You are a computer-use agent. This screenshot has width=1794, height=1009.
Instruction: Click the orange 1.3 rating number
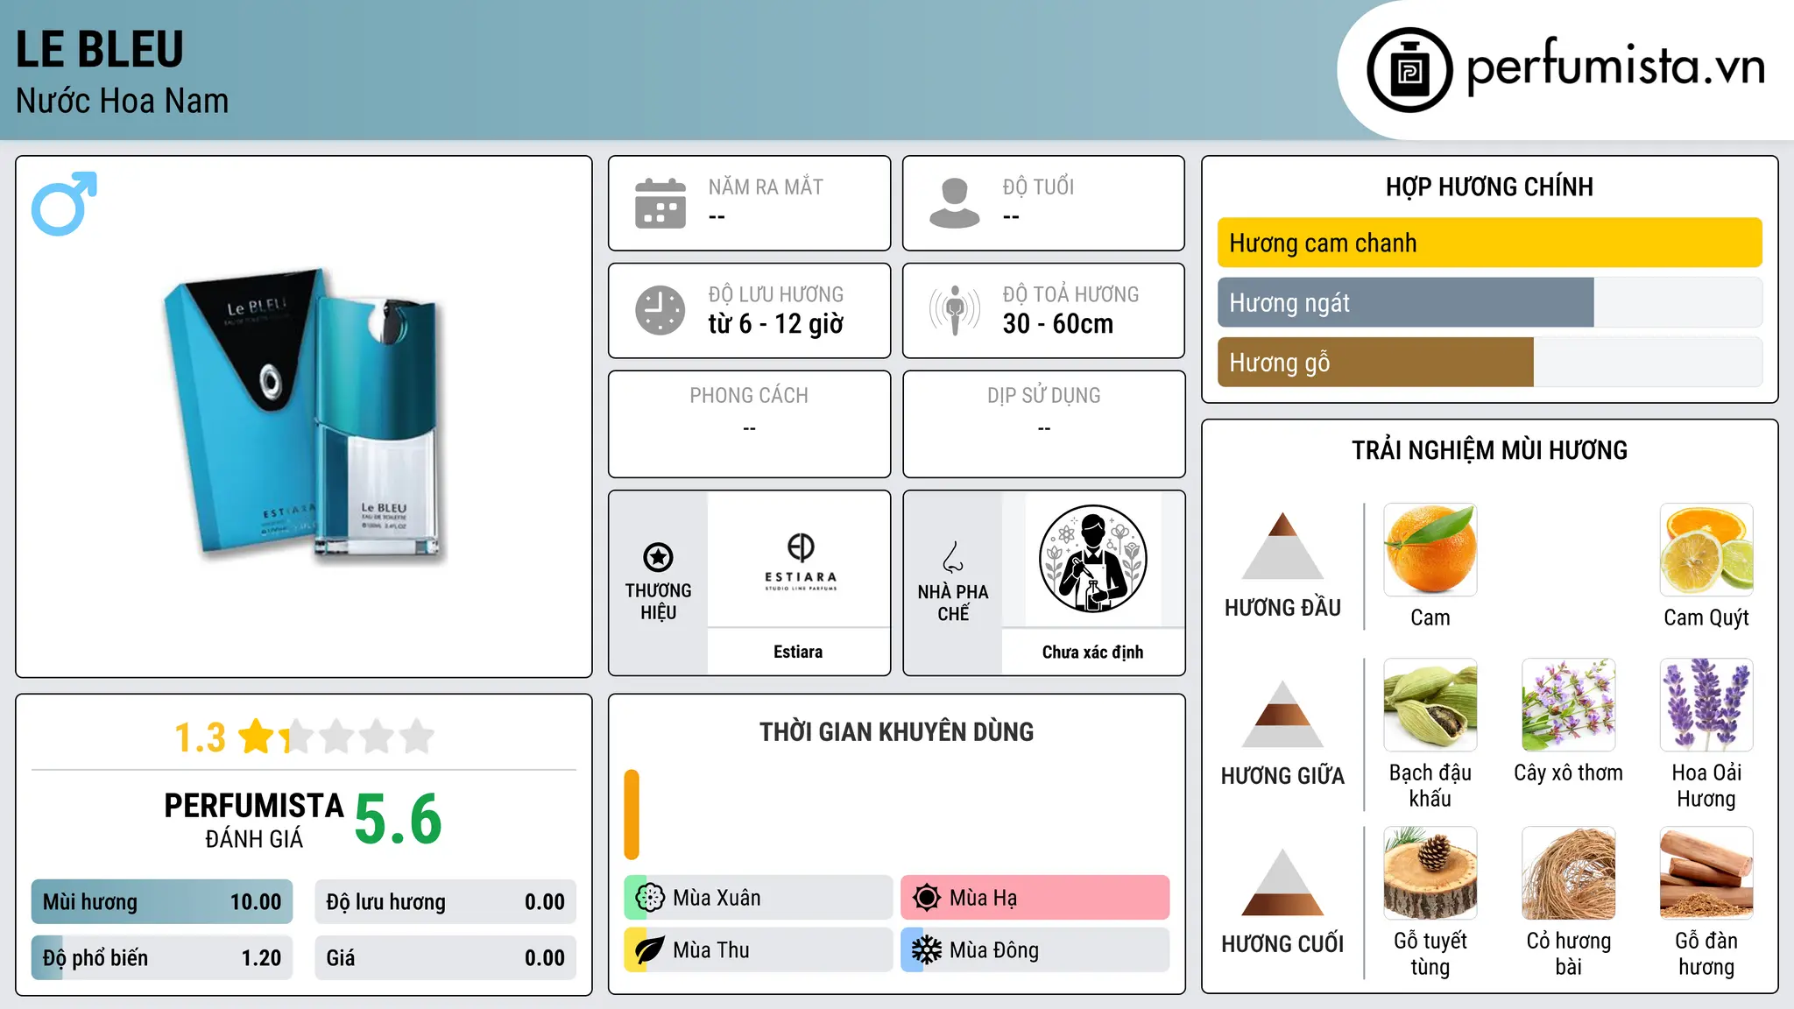click(x=201, y=737)
